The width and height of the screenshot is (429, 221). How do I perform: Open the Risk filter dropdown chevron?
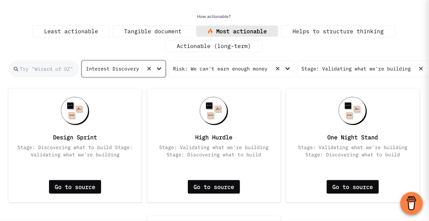[x=287, y=69]
